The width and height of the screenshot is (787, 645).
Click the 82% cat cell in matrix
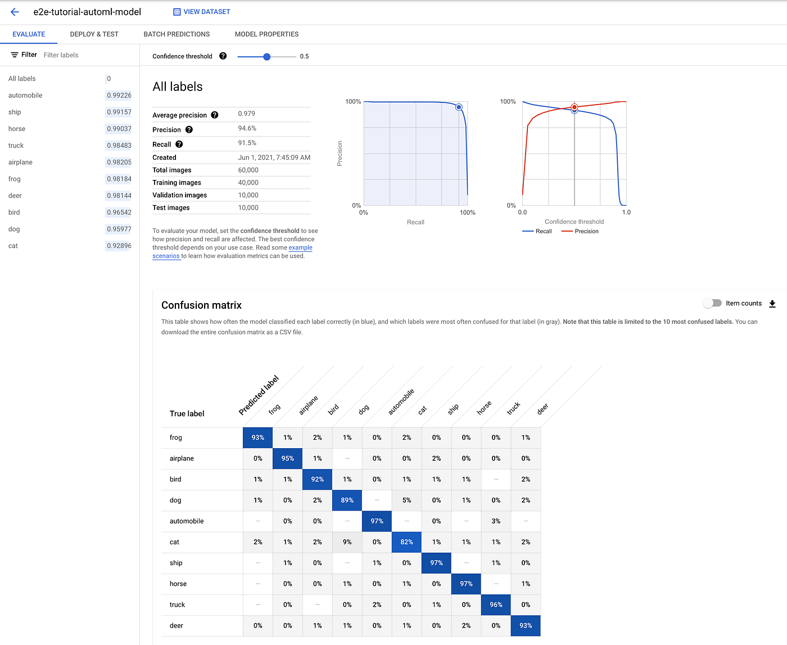407,542
